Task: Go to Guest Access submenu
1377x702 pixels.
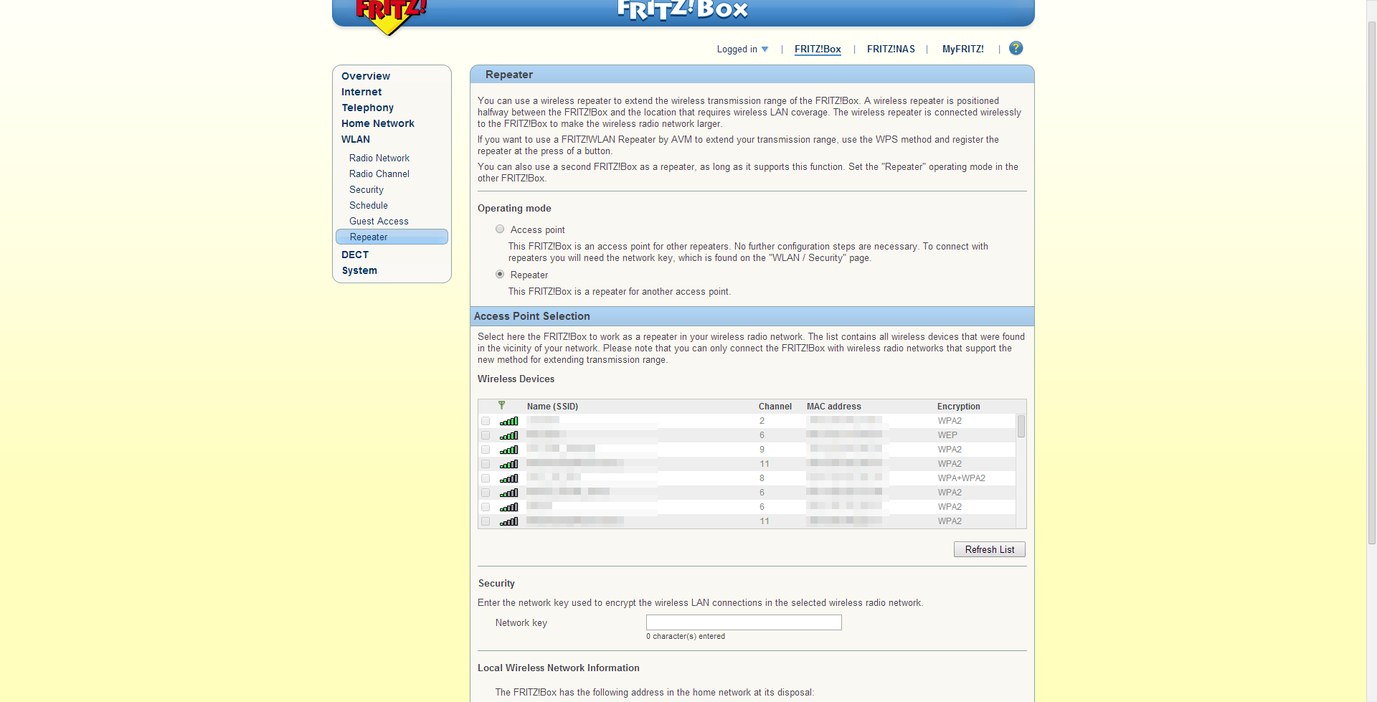Action: [379, 221]
